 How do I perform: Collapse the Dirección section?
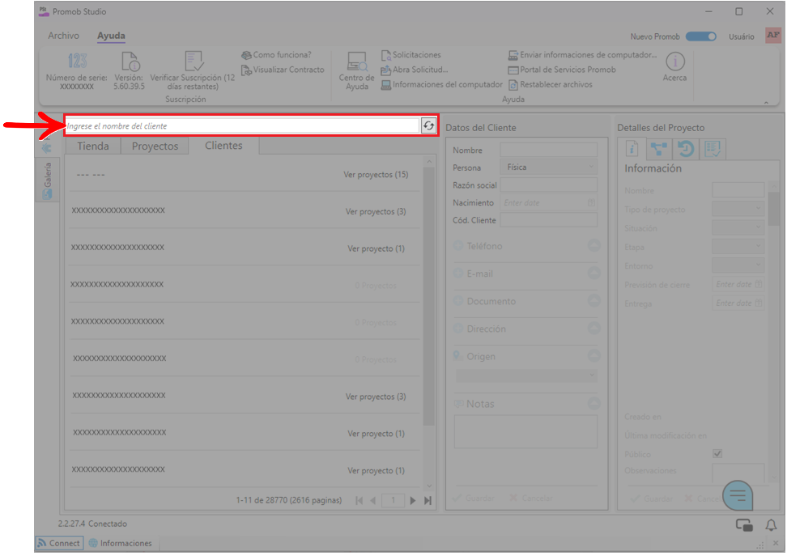tap(593, 329)
